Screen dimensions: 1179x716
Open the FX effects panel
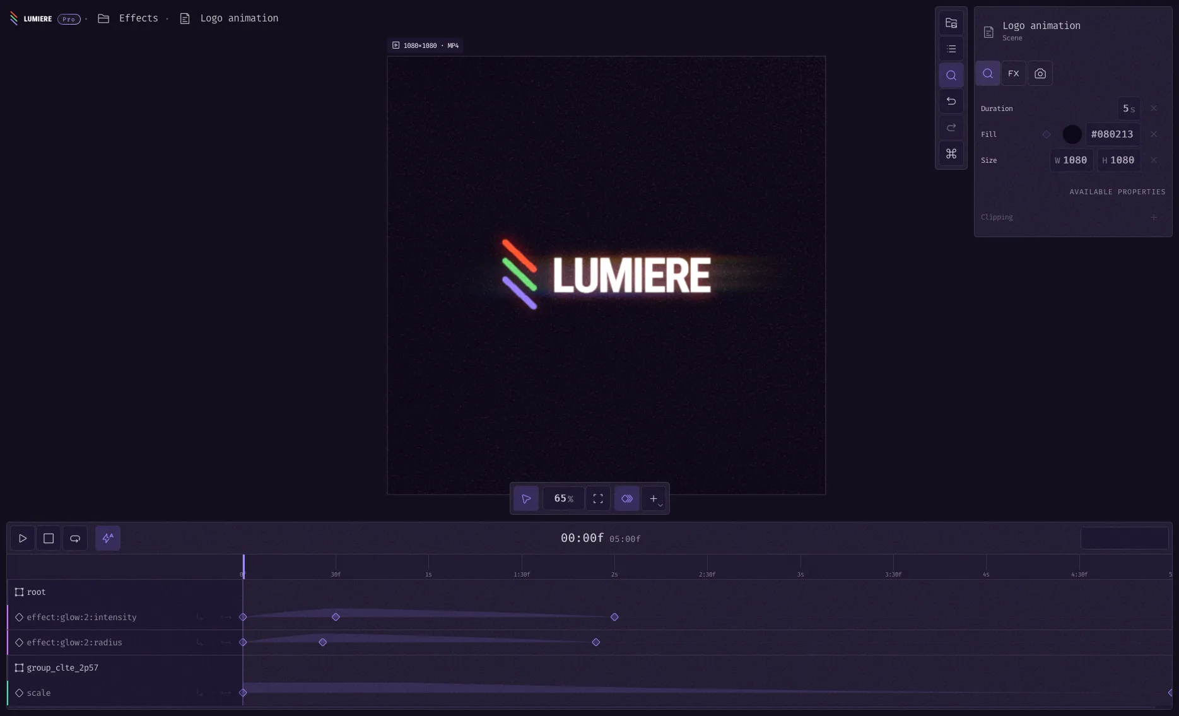tap(1013, 73)
